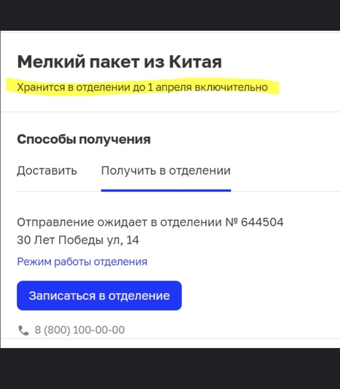
Task: Select the Получить в отделении tab
Action: coord(165,171)
